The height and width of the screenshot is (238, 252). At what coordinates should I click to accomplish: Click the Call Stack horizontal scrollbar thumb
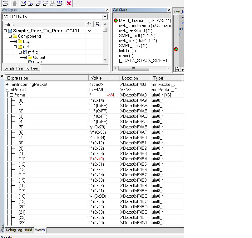click(134, 68)
